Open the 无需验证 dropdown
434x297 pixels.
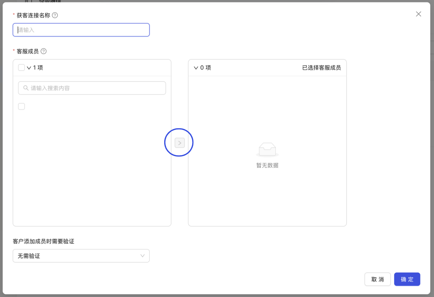point(81,256)
